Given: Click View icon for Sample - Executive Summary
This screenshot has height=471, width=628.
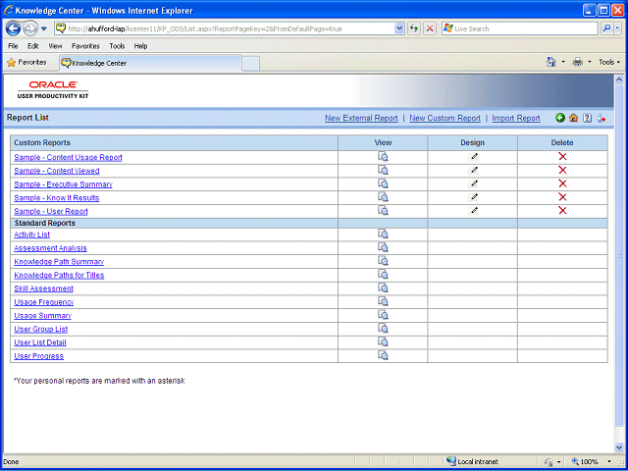Looking at the screenshot, I should pyautogui.click(x=383, y=183).
